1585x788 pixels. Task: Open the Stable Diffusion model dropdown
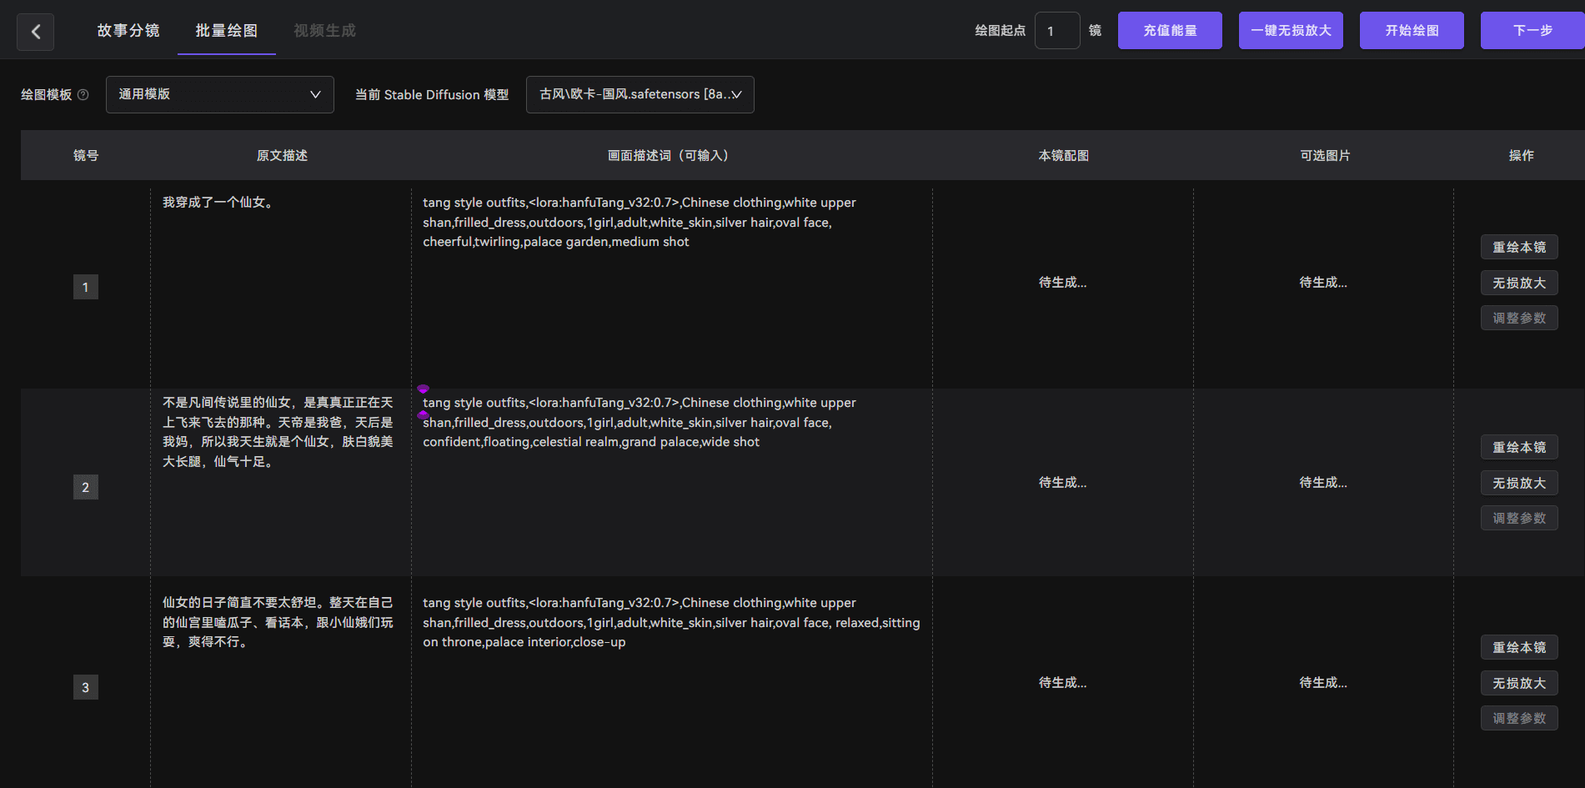640,94
